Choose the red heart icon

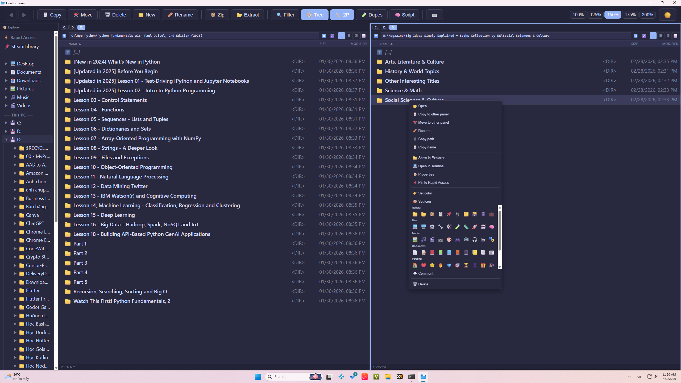pos(423,265)
